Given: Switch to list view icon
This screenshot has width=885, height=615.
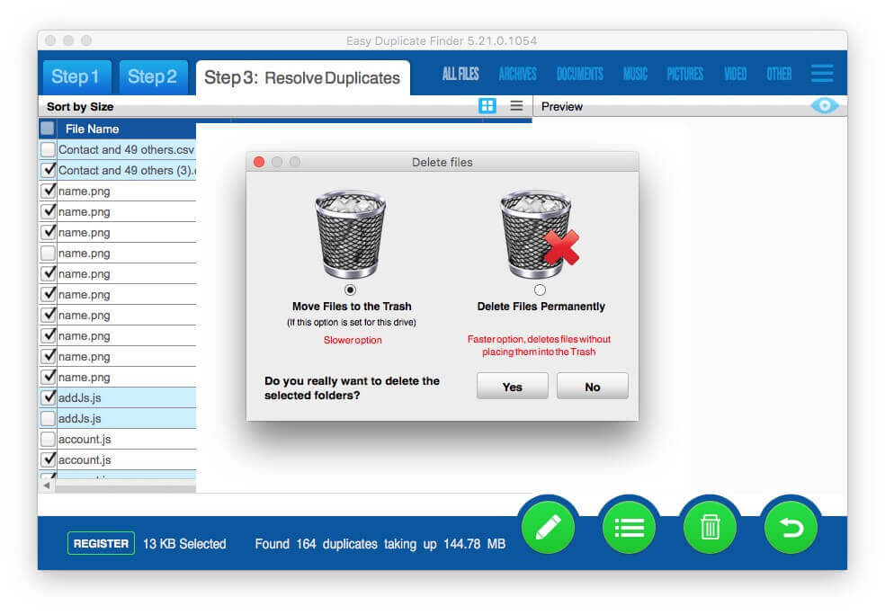Looking at the screenshot, I should (516, 106).
